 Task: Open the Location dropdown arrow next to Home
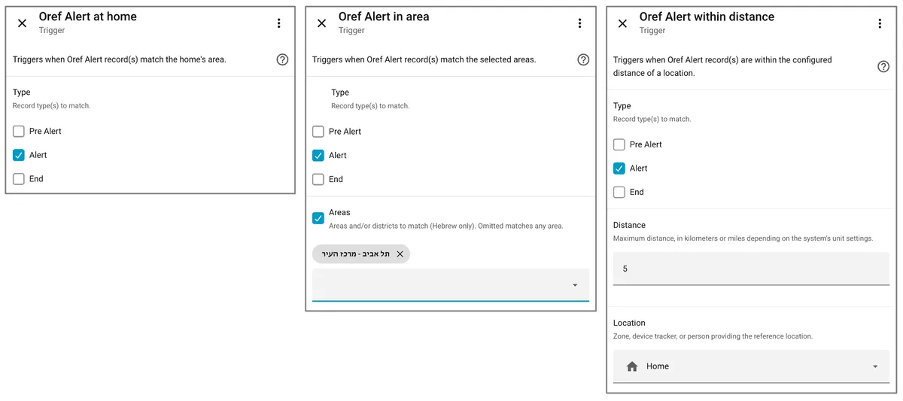pos(875,366)
